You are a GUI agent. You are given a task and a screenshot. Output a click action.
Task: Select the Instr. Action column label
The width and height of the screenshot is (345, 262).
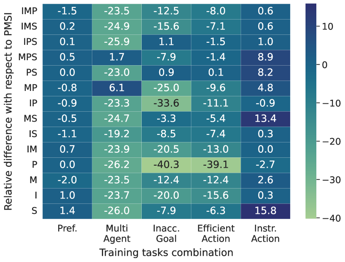tap(266, 233)
